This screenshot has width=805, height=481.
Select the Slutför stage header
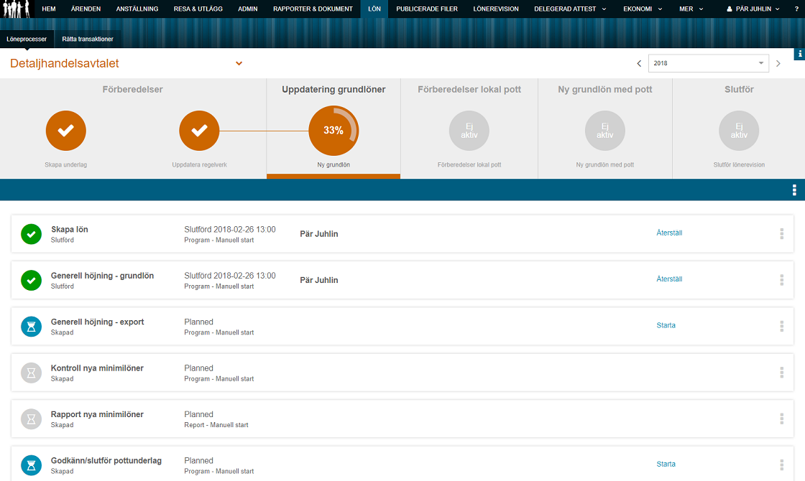(x=739, y=89)
